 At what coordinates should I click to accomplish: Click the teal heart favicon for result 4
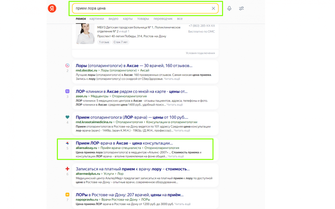67,117
